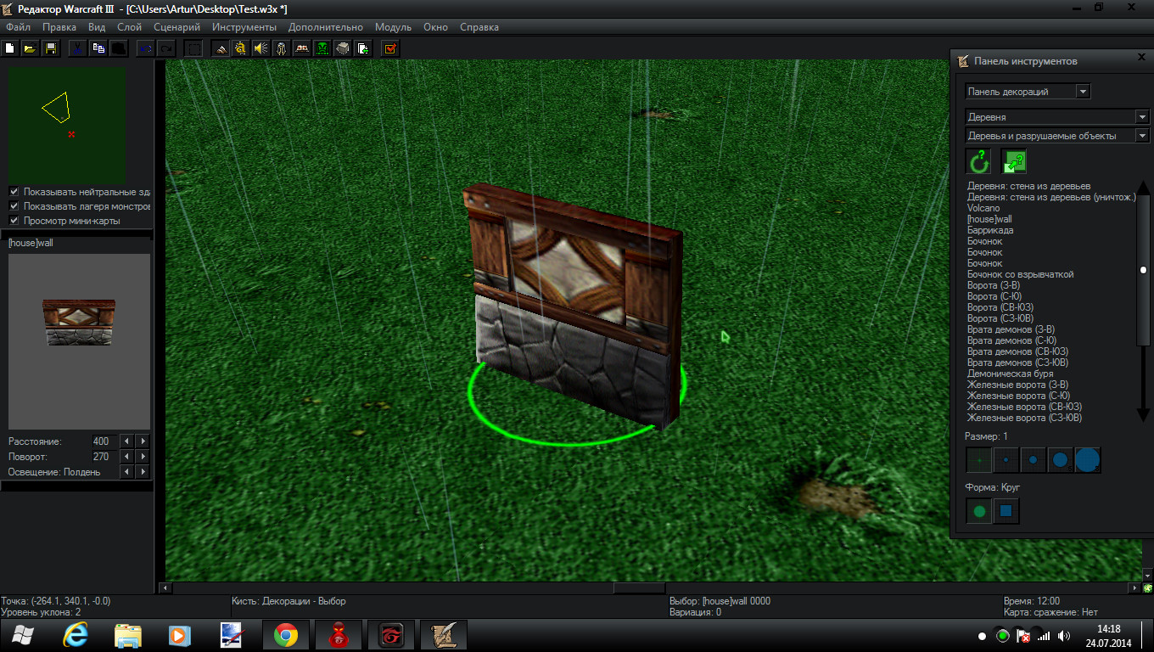Open the Sound editor speaker icon
Screen dimensions: 1154x652
coord(261,48)
